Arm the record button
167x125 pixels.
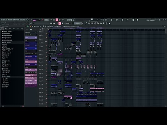(x=43, y=20)
